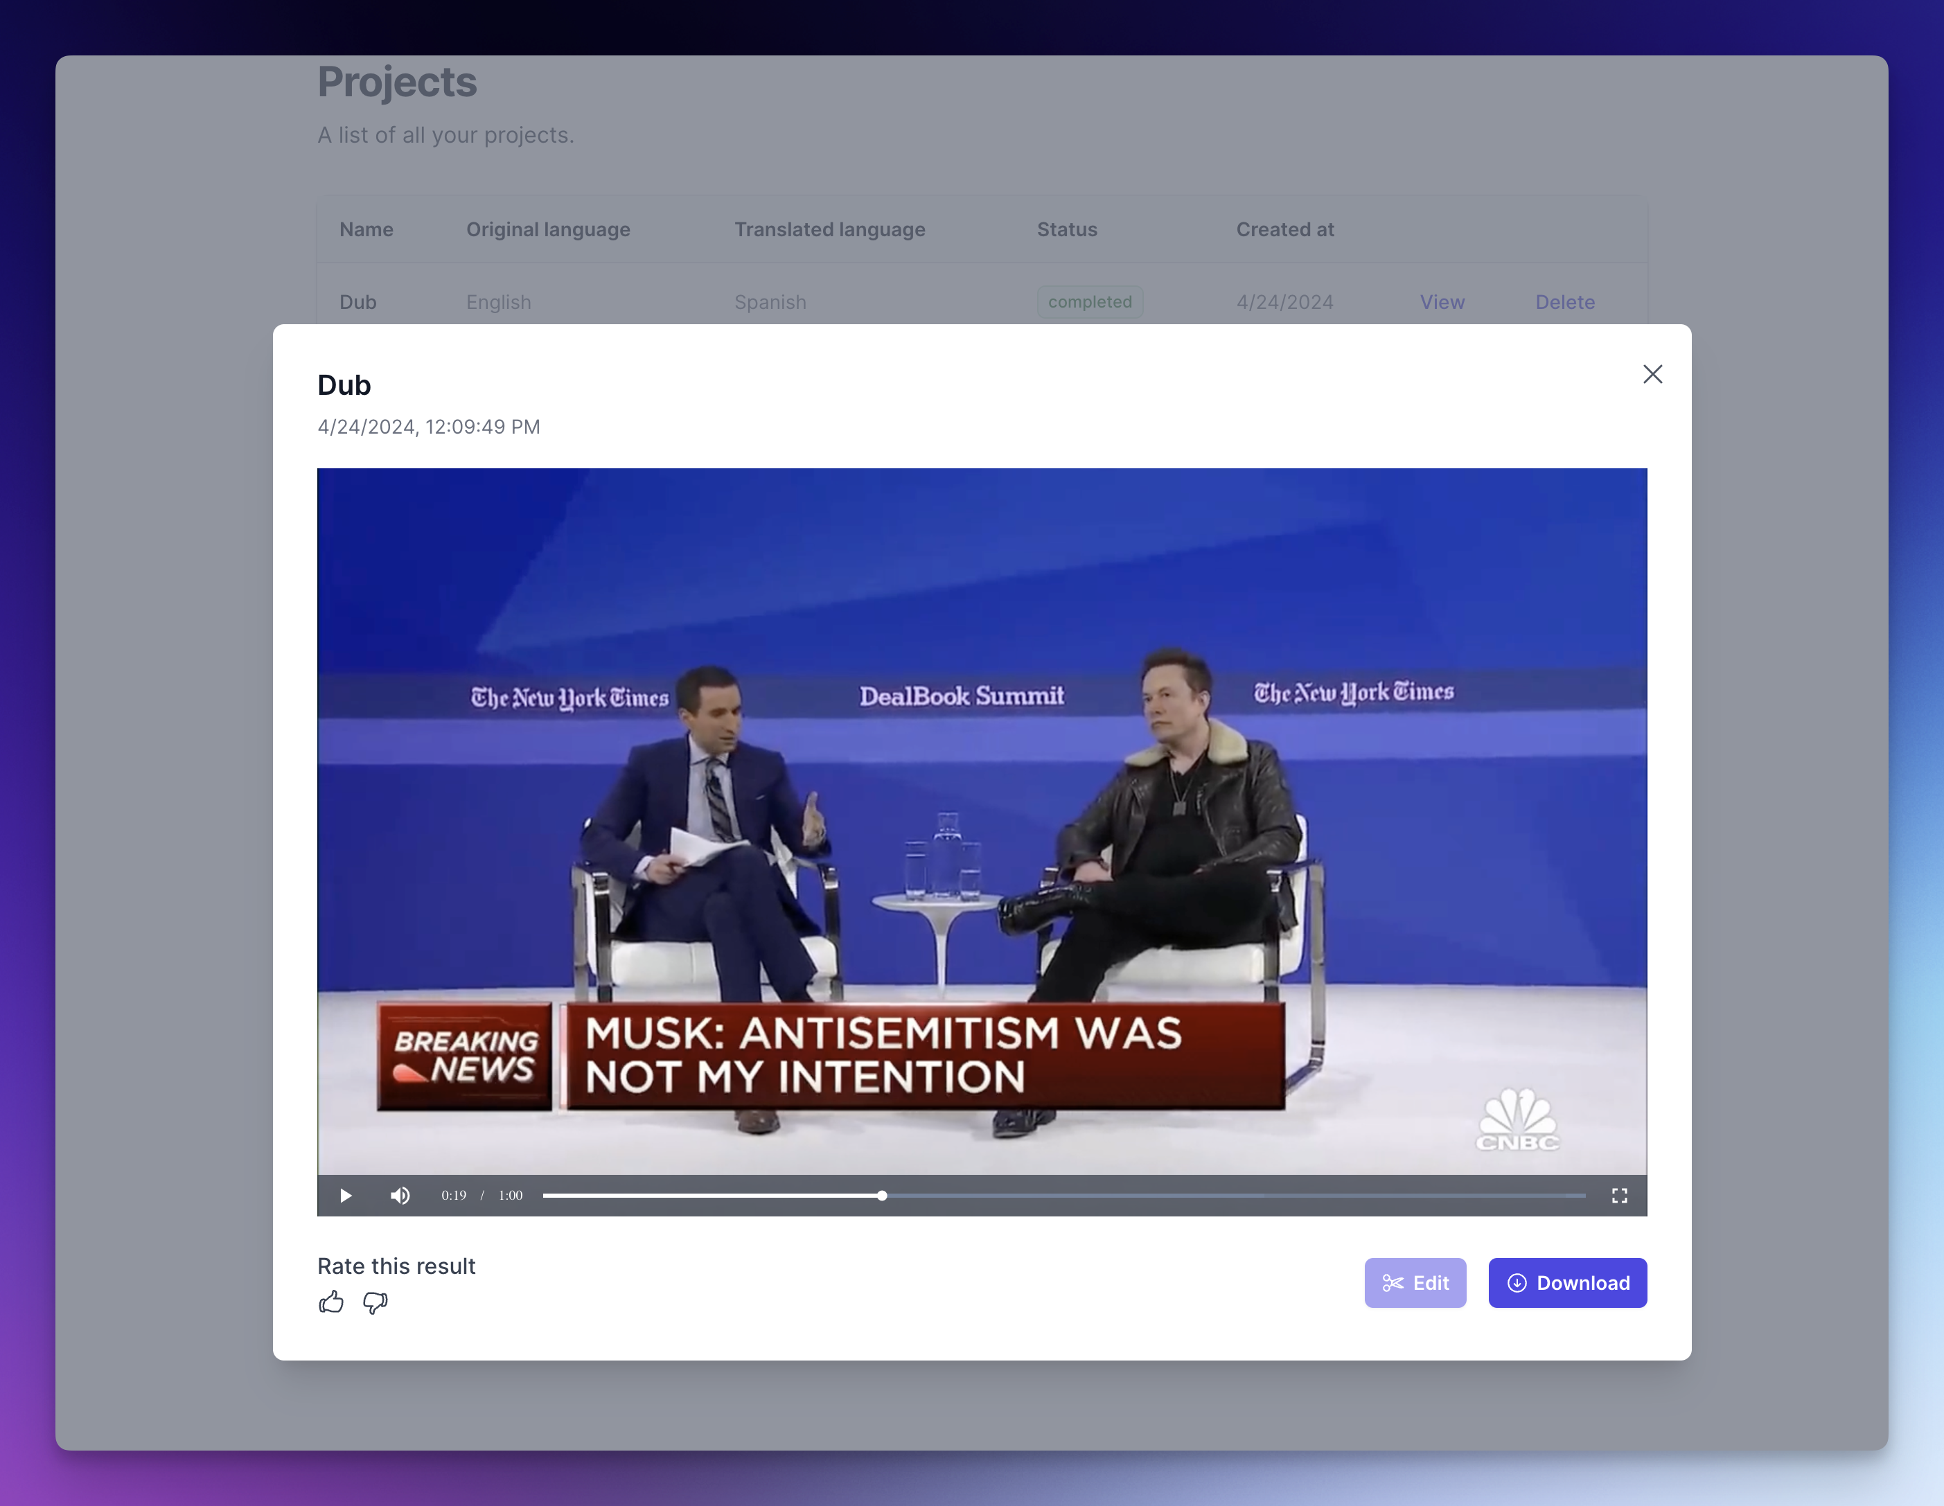Mute the video volume speaker icon
Screen dimensions: 1944x1506
(x=400, y=1196)
